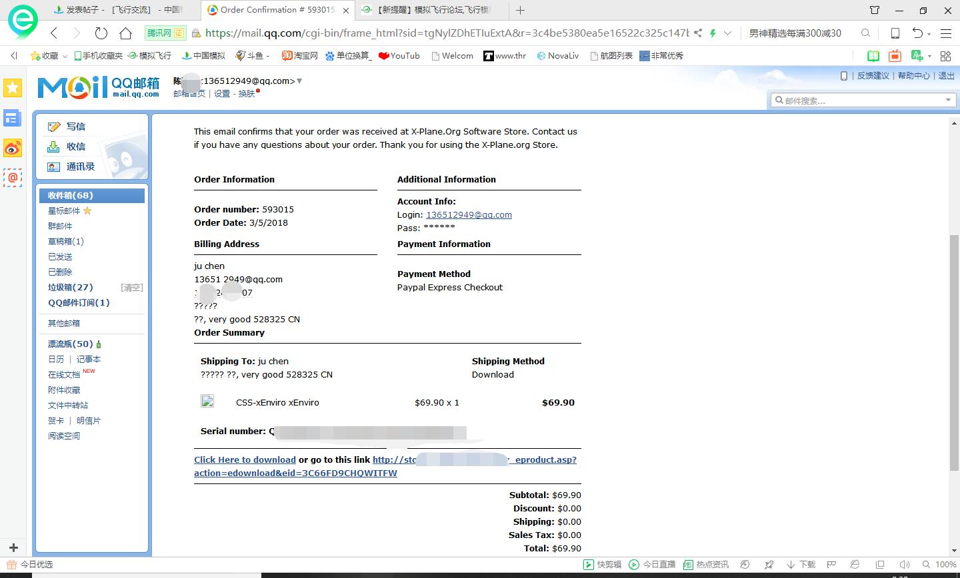The image size is (960, 578).
Task: Switch to the 发表帖子 browser tab
Action: pyautogui.click(x=118, y=10)
